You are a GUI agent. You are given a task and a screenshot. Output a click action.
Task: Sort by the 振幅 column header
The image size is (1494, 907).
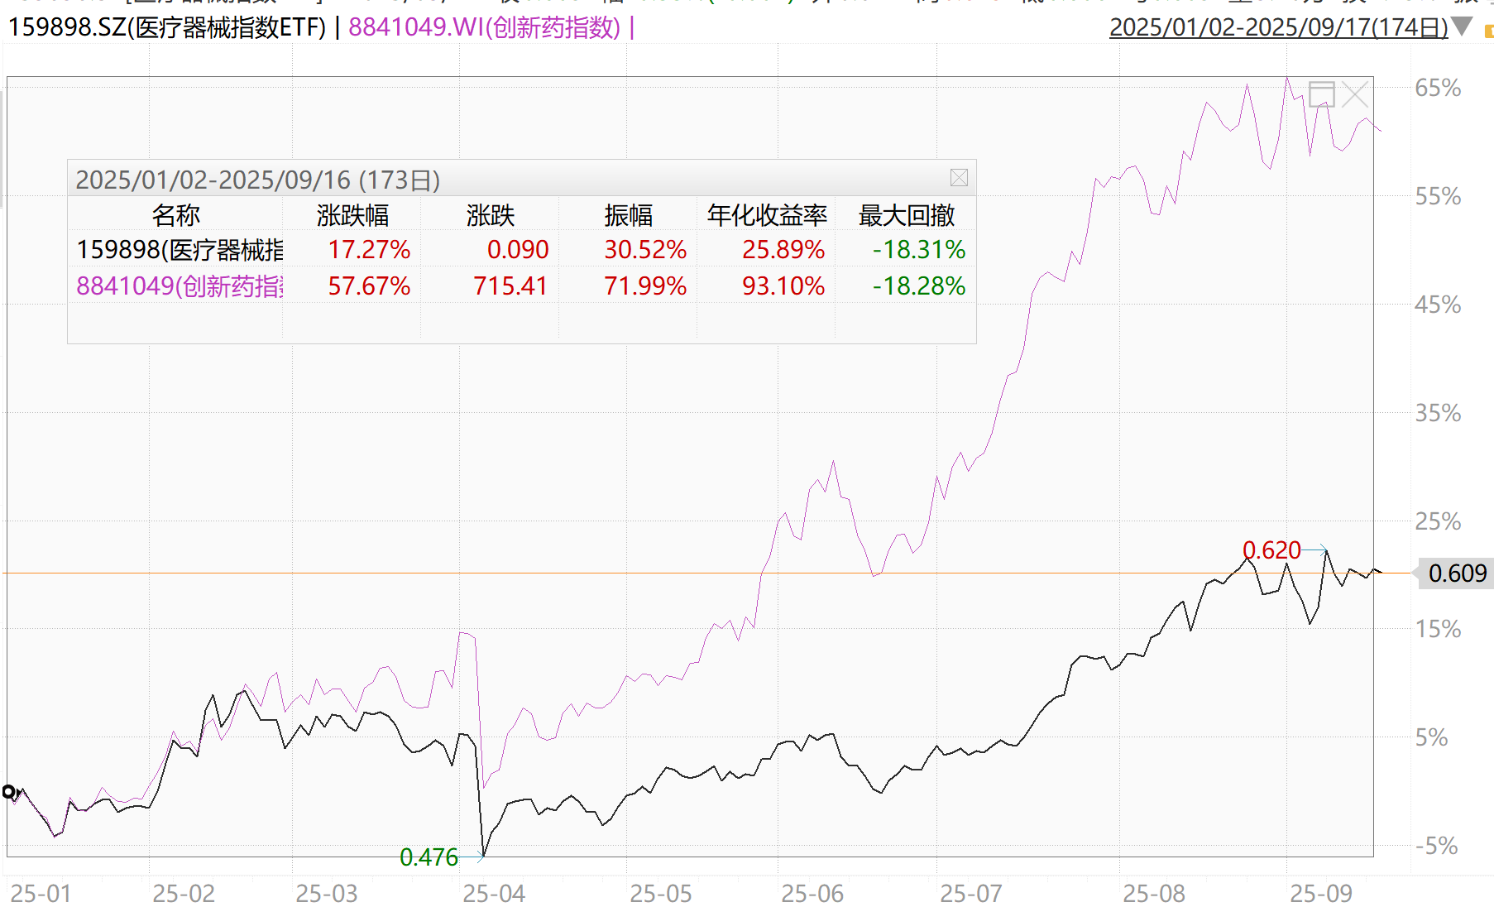tap(628, 215)
